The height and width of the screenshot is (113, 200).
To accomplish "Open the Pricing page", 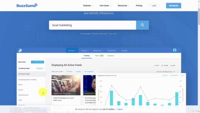I will click(x=139, y=6).
